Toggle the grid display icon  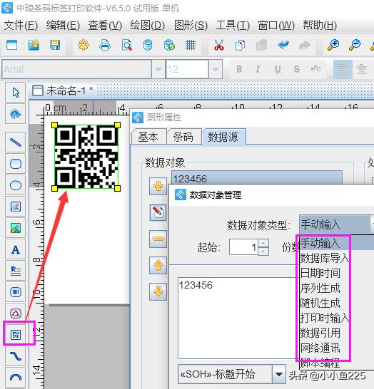191,45
